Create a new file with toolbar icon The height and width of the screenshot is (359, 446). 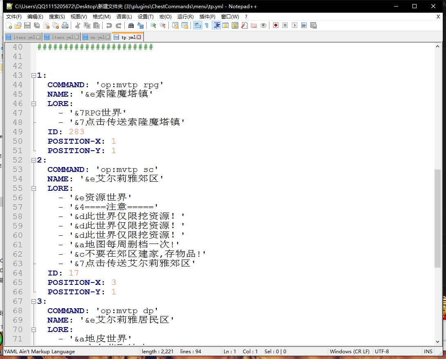[x=9, y=26]
